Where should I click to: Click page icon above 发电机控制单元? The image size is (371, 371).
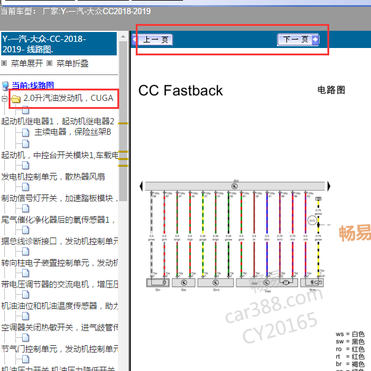pyautogui.click(x=26, y=166)
